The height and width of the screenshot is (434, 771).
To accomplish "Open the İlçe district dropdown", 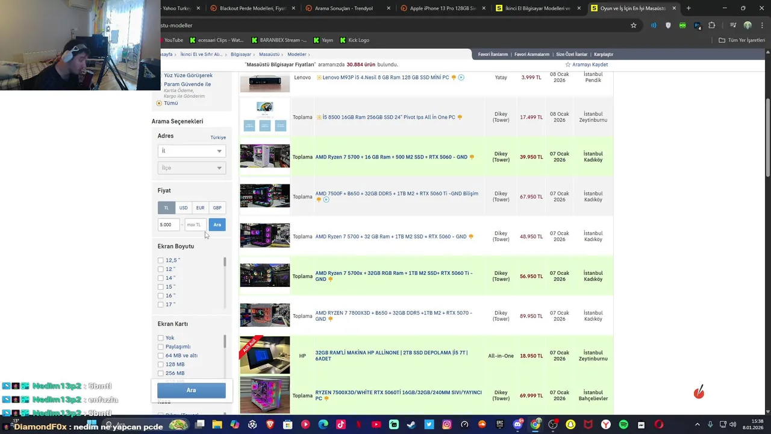I will [x=192, y=168].
